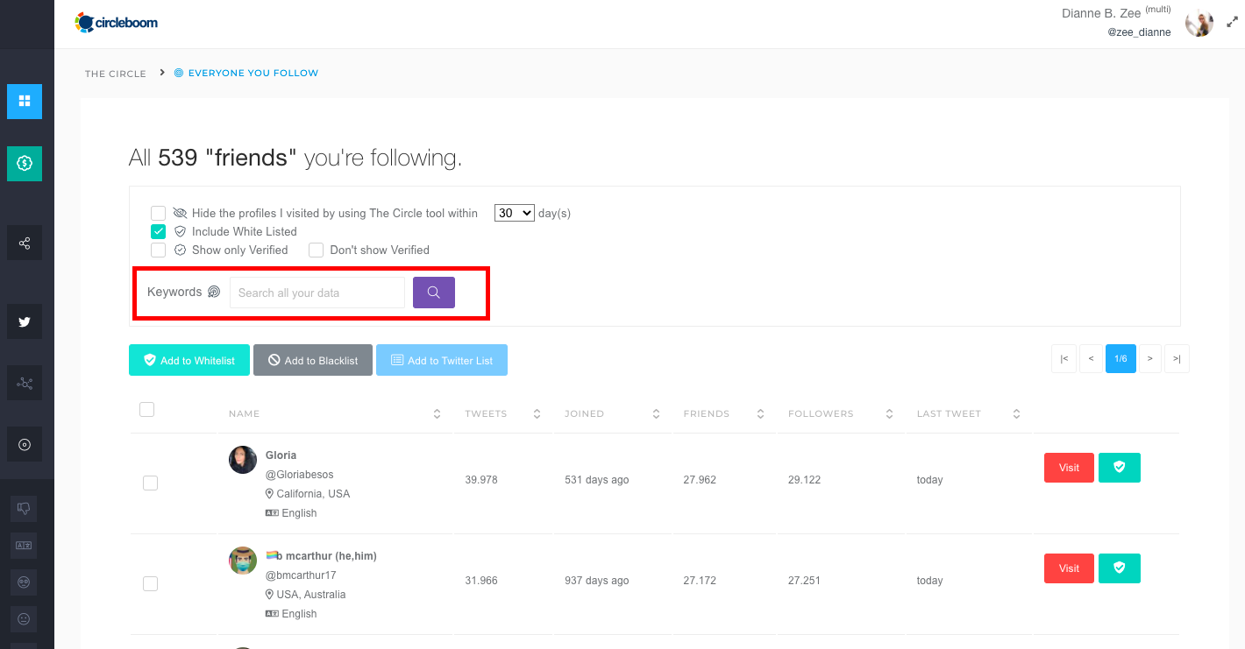Enable Don't show Verified checkbox
This screenshot has width=1245, height=649.
pyautogui.click(x=317, y=250)
